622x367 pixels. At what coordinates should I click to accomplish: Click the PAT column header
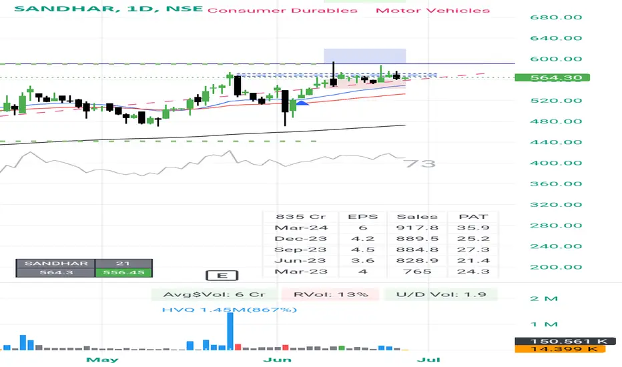coord(473,217)
